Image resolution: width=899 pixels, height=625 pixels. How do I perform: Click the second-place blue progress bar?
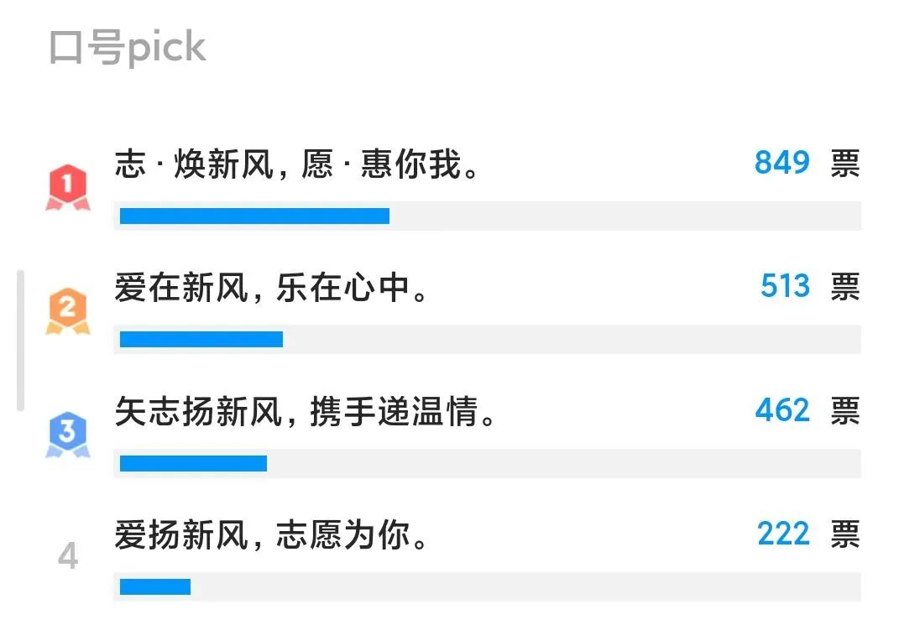[x=201, y=340]
